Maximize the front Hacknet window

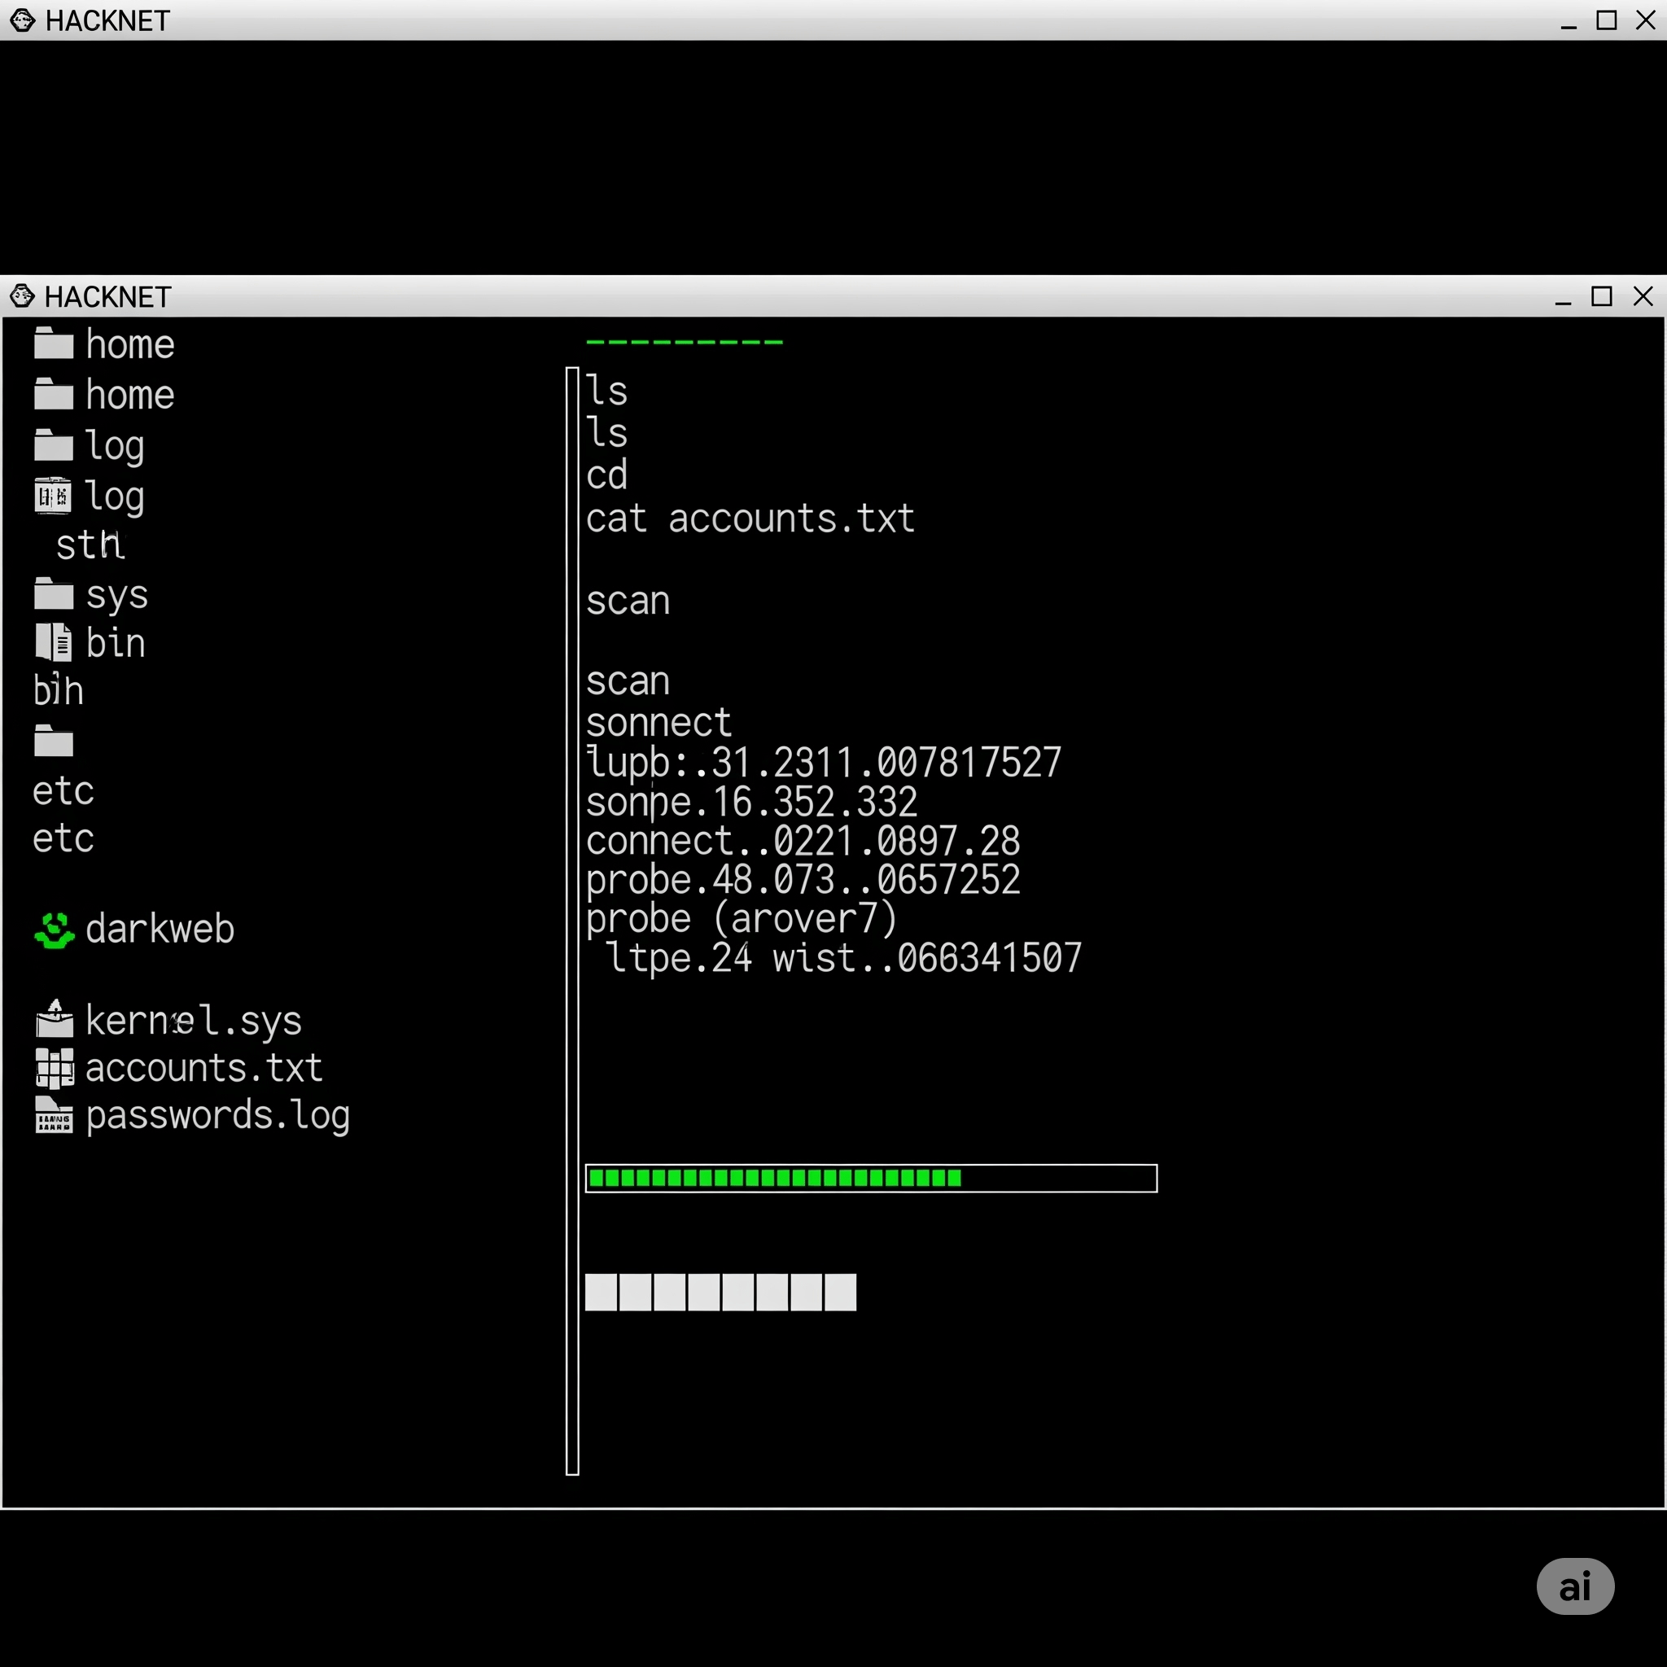tap(1602, 296)
